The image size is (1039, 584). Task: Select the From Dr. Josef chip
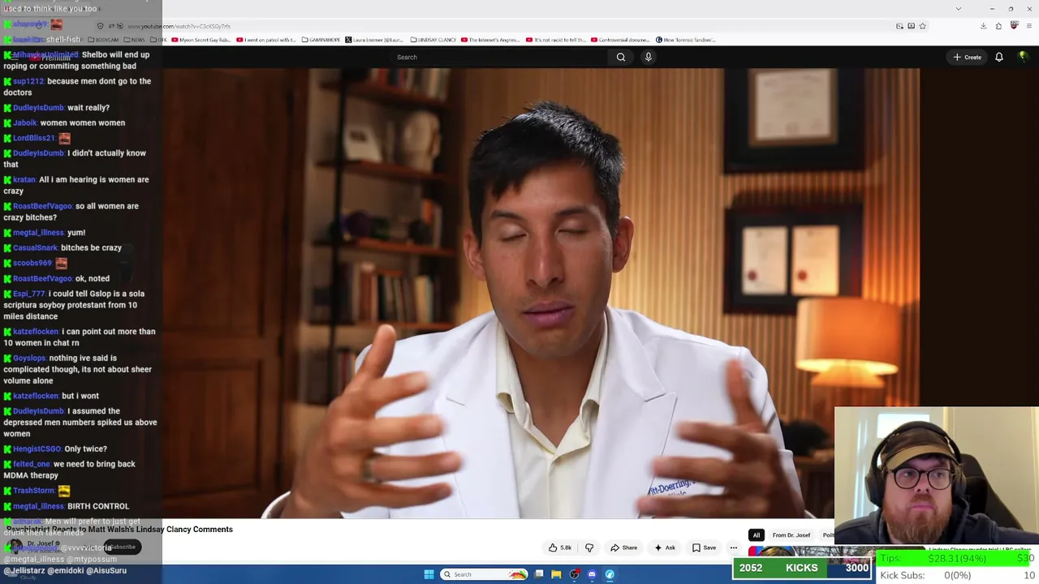pos(791,535)
